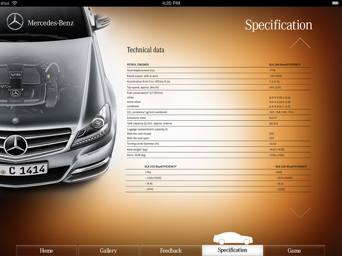Tap the Euro 5 emissions class value
The image size is (342, 256).
(x=273, y=118)
